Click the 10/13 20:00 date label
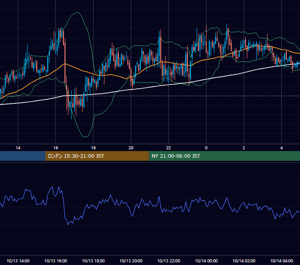 point(131,261)
